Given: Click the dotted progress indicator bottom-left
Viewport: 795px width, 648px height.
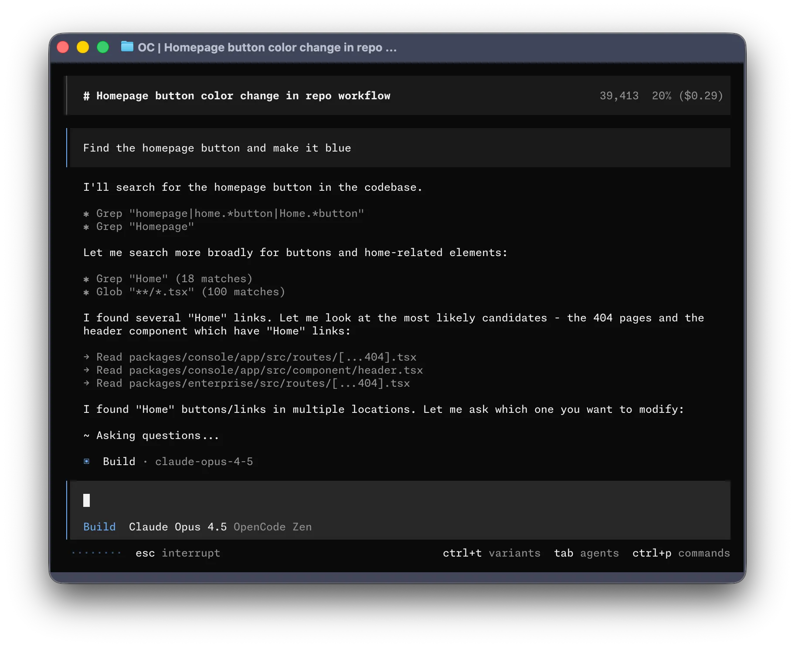Looking at the screenshot, I should pyautogui.click(x=96, y=552).
